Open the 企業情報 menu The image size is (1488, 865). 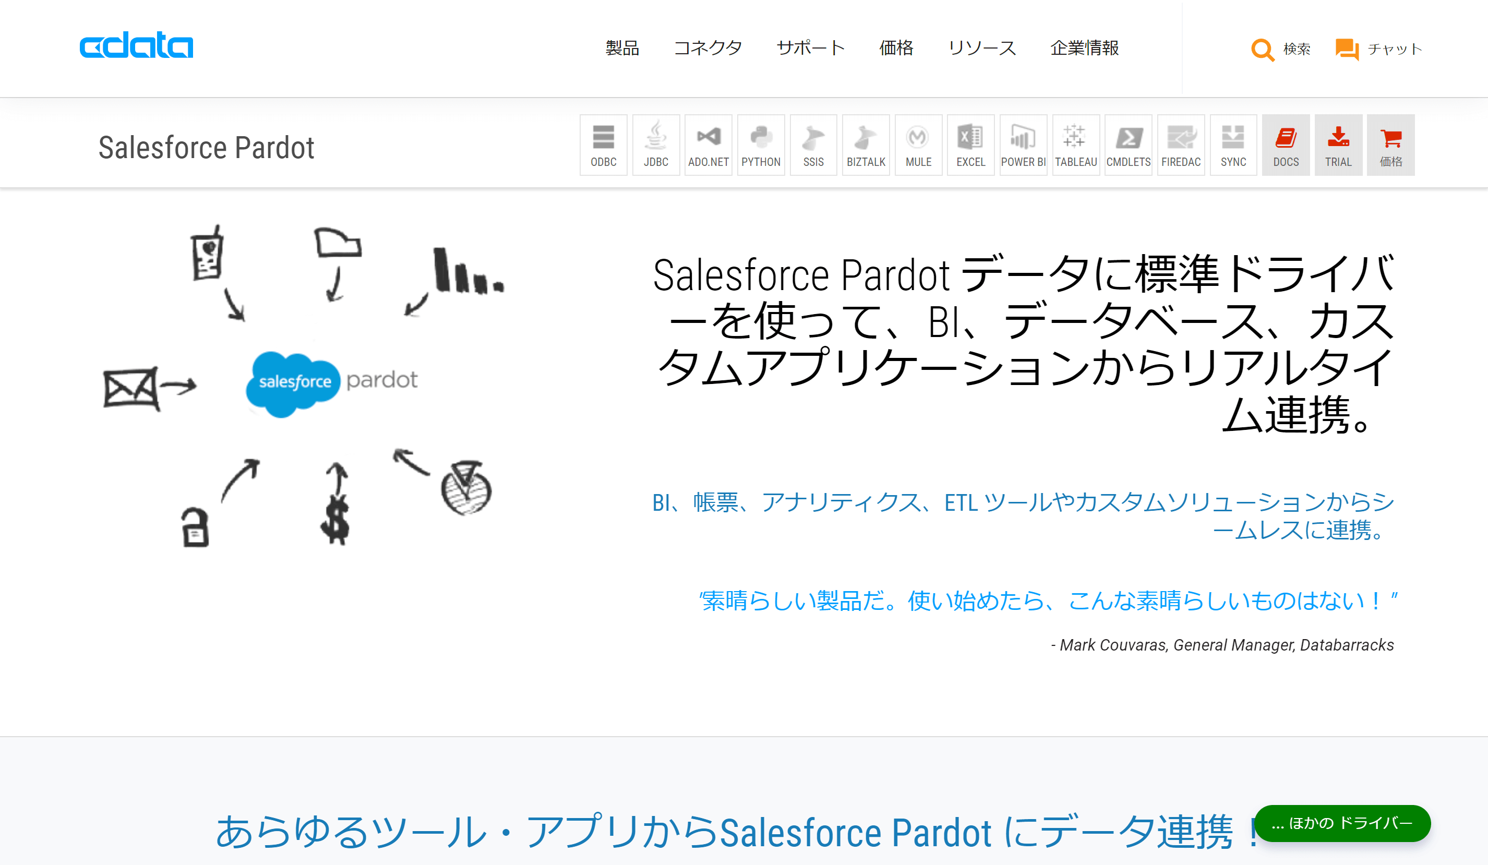1085,49
